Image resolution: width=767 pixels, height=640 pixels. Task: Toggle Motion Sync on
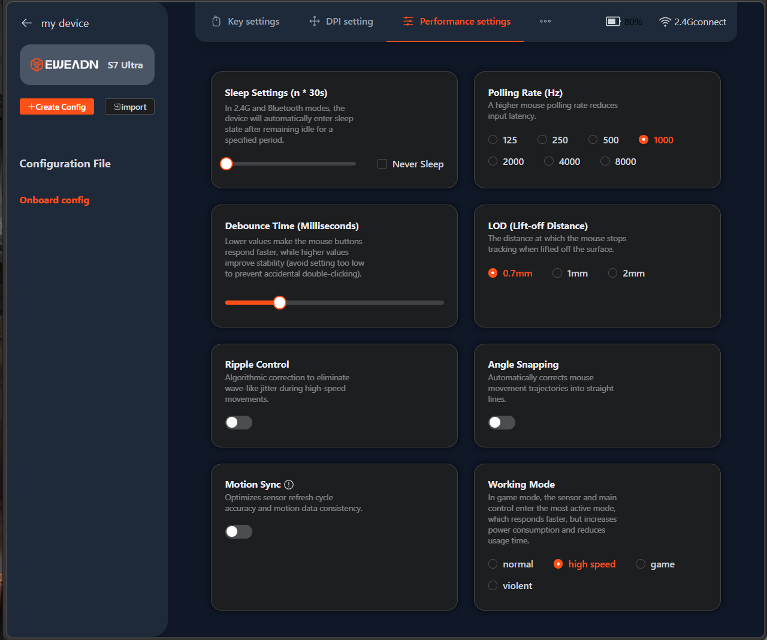(238, 532)
